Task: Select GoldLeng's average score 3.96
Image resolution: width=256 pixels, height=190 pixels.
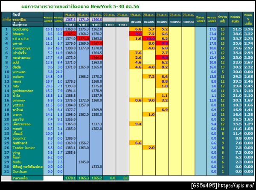Action: tap(248, 29)
